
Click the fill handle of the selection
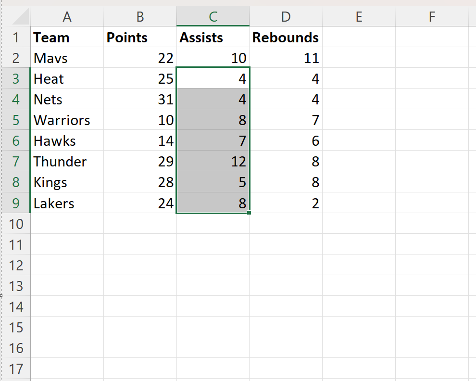click(249, 213)
